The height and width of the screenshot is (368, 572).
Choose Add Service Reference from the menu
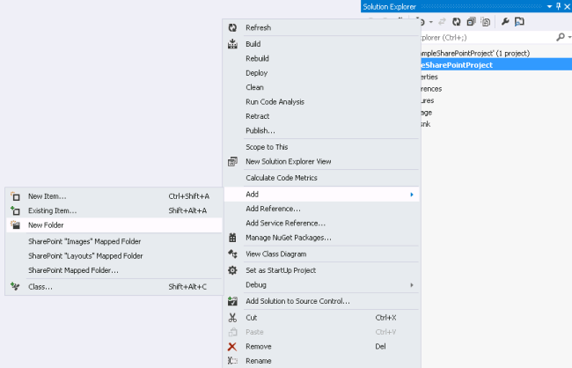point(285,224)
